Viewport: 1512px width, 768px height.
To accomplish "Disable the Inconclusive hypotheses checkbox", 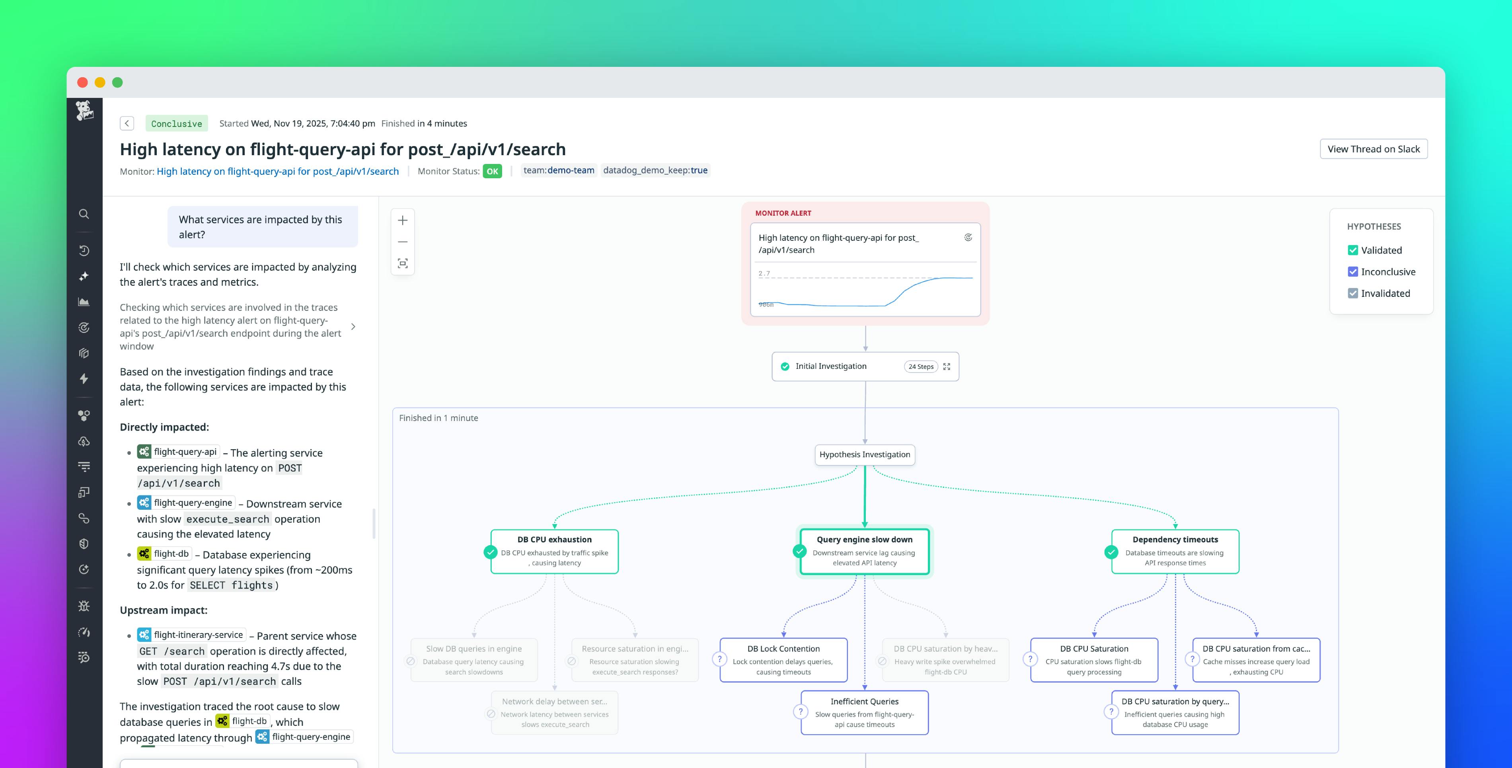I will tap(1353, 271).
